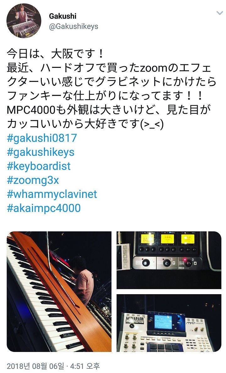Select the Japanese tweet body text
The image size is (226, 373).
coord(111,89)
